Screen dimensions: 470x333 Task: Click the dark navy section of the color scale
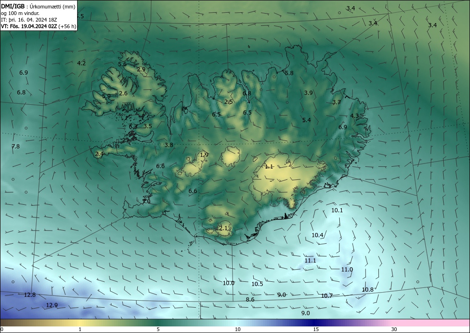click(x=313, y=323)
